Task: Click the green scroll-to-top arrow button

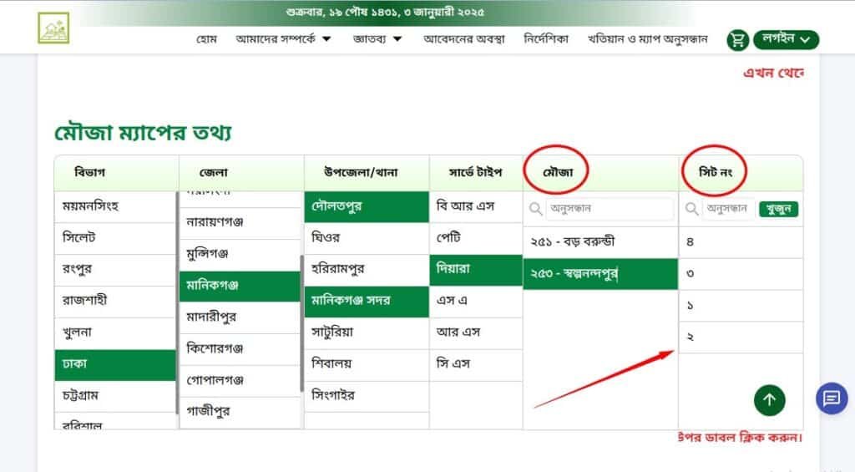Action: pyautogui.click(x=769, y=400)
